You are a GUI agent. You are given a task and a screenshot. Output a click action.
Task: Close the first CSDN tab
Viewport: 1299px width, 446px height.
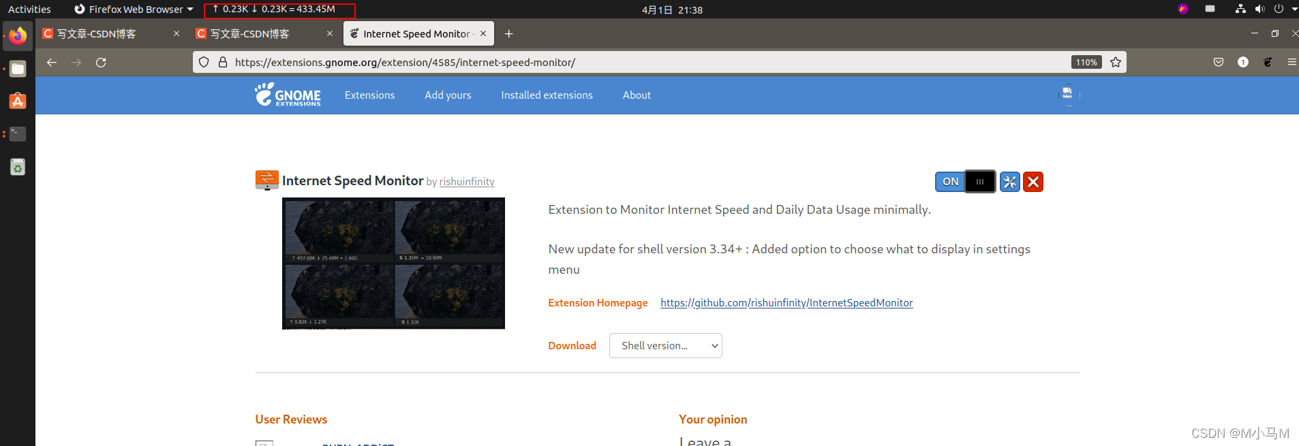click(x=177, y=33)
